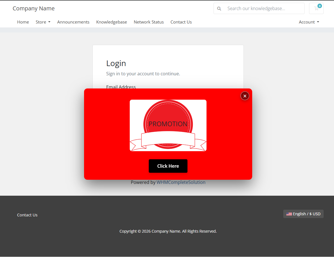The image size is (334, 257).
Task: View the Network Status page
Action: click(149, 22)
